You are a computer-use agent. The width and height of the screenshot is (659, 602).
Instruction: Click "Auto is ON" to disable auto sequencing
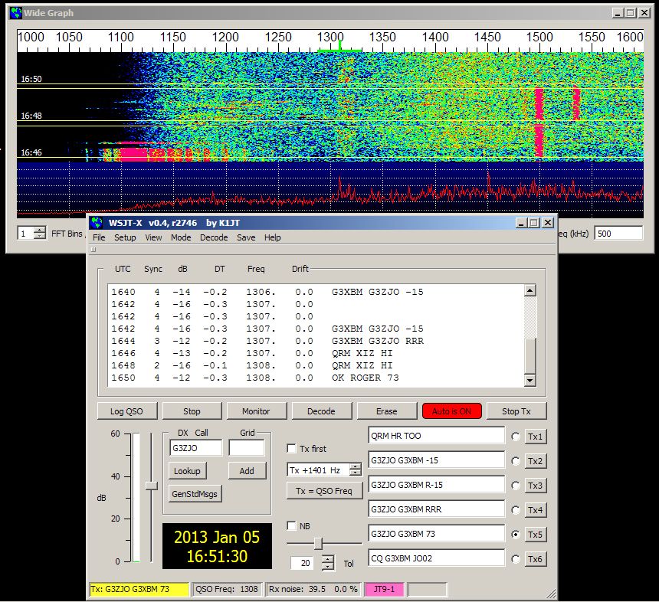451,411
